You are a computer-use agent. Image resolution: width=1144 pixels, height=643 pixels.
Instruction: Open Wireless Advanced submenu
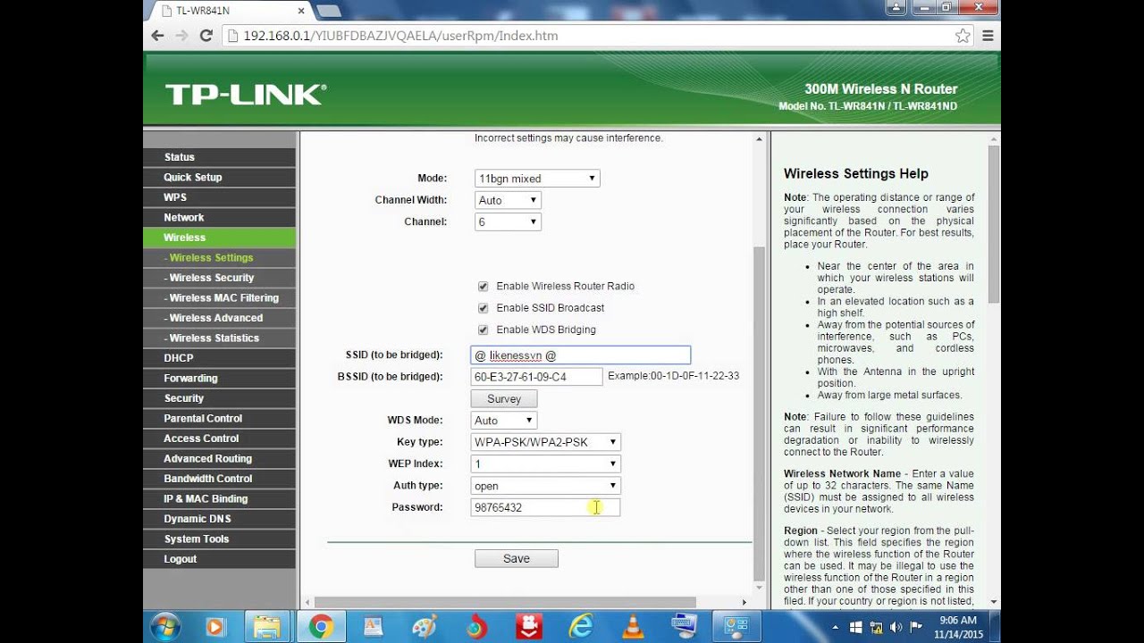[x=219, y=318]
